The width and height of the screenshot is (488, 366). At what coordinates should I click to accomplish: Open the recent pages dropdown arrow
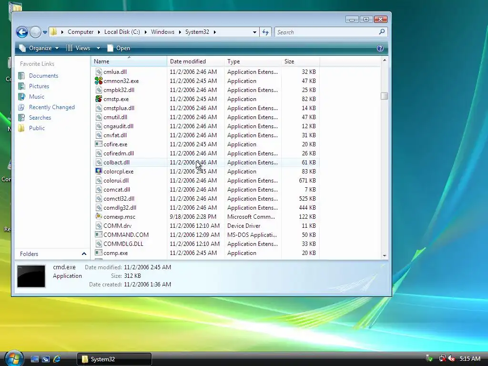(x=45, y=32)
